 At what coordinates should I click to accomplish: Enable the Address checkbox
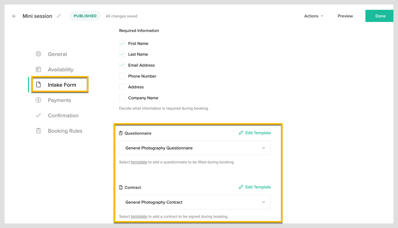coord(122,87)
